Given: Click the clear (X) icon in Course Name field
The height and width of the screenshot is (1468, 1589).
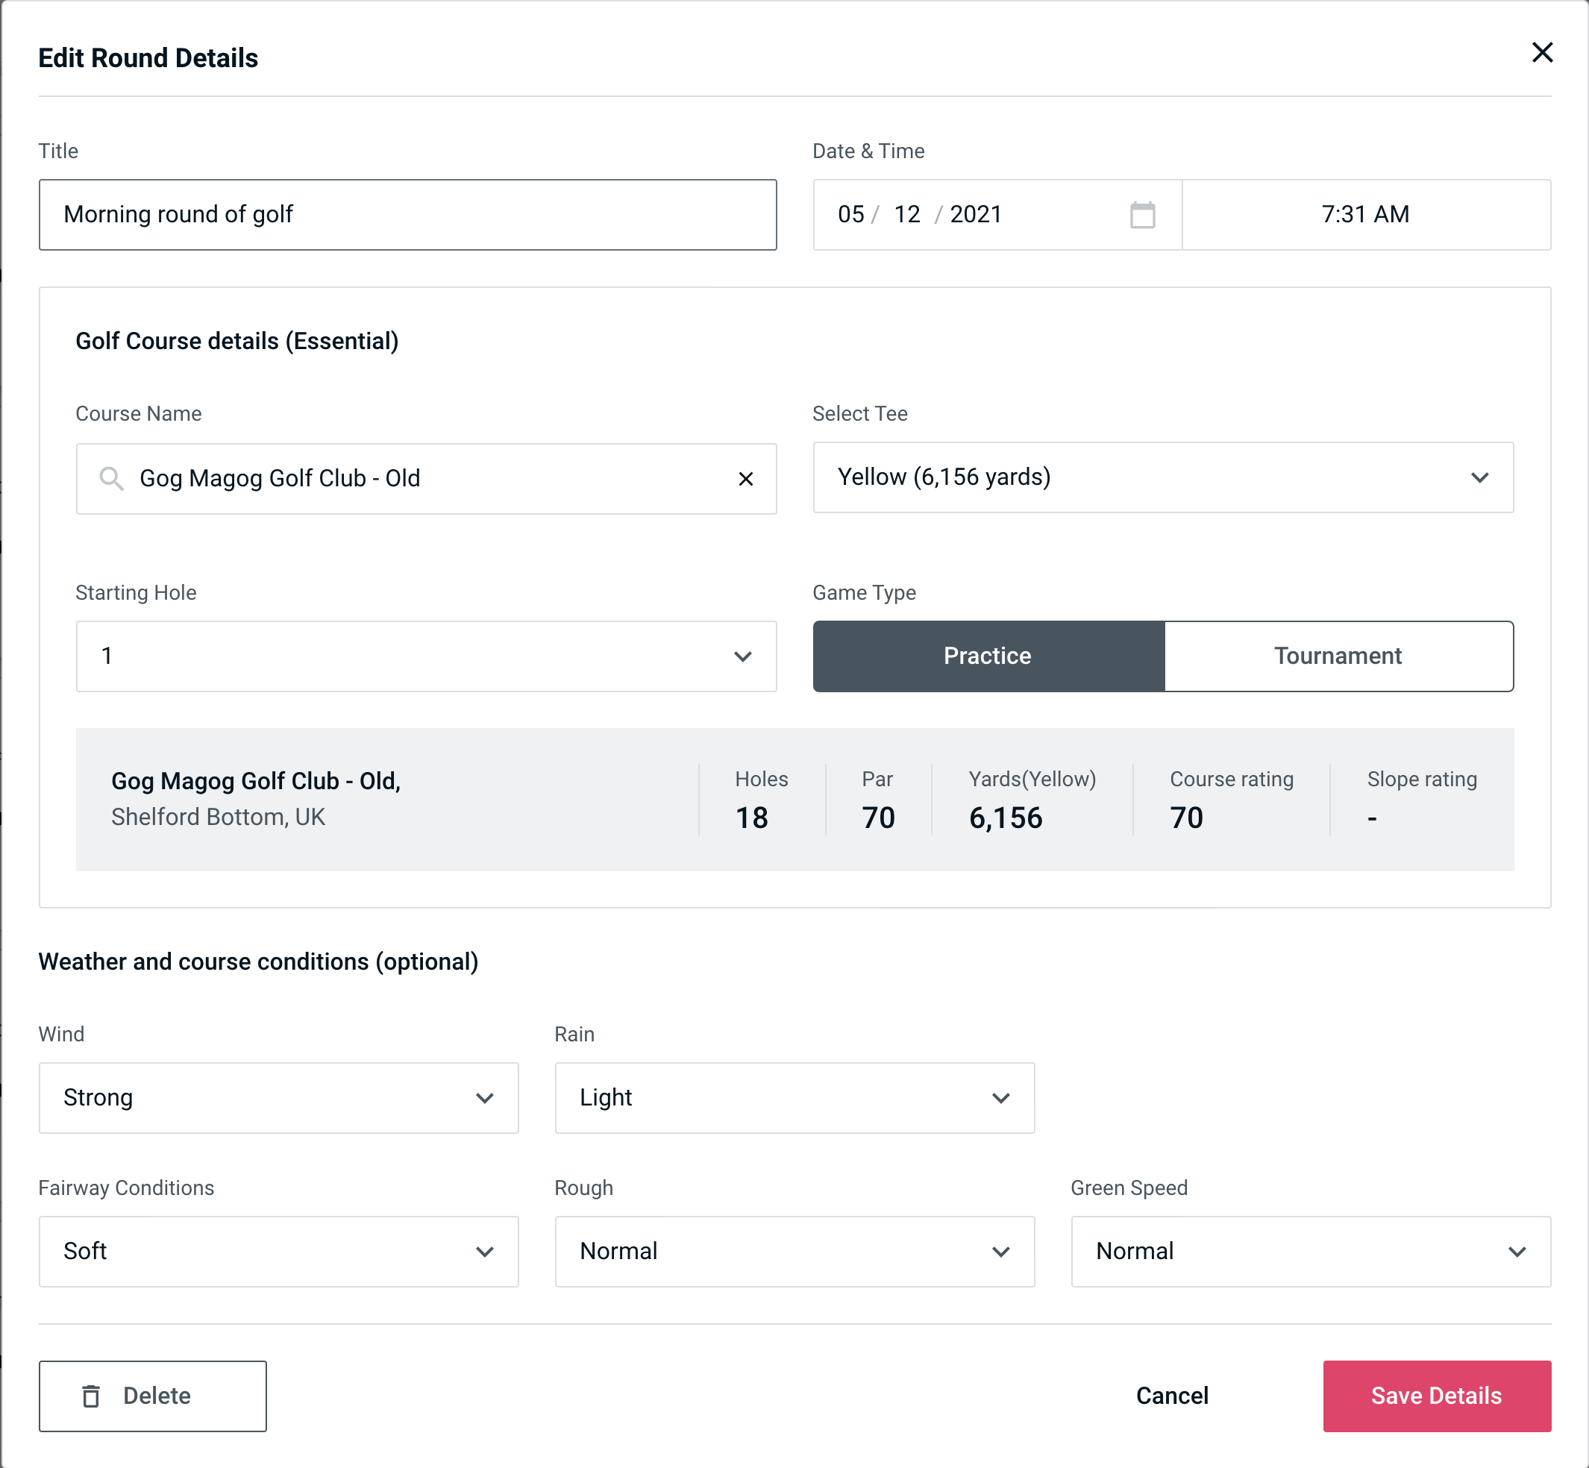Looking at the screenshot, I should tap(746, 477).
